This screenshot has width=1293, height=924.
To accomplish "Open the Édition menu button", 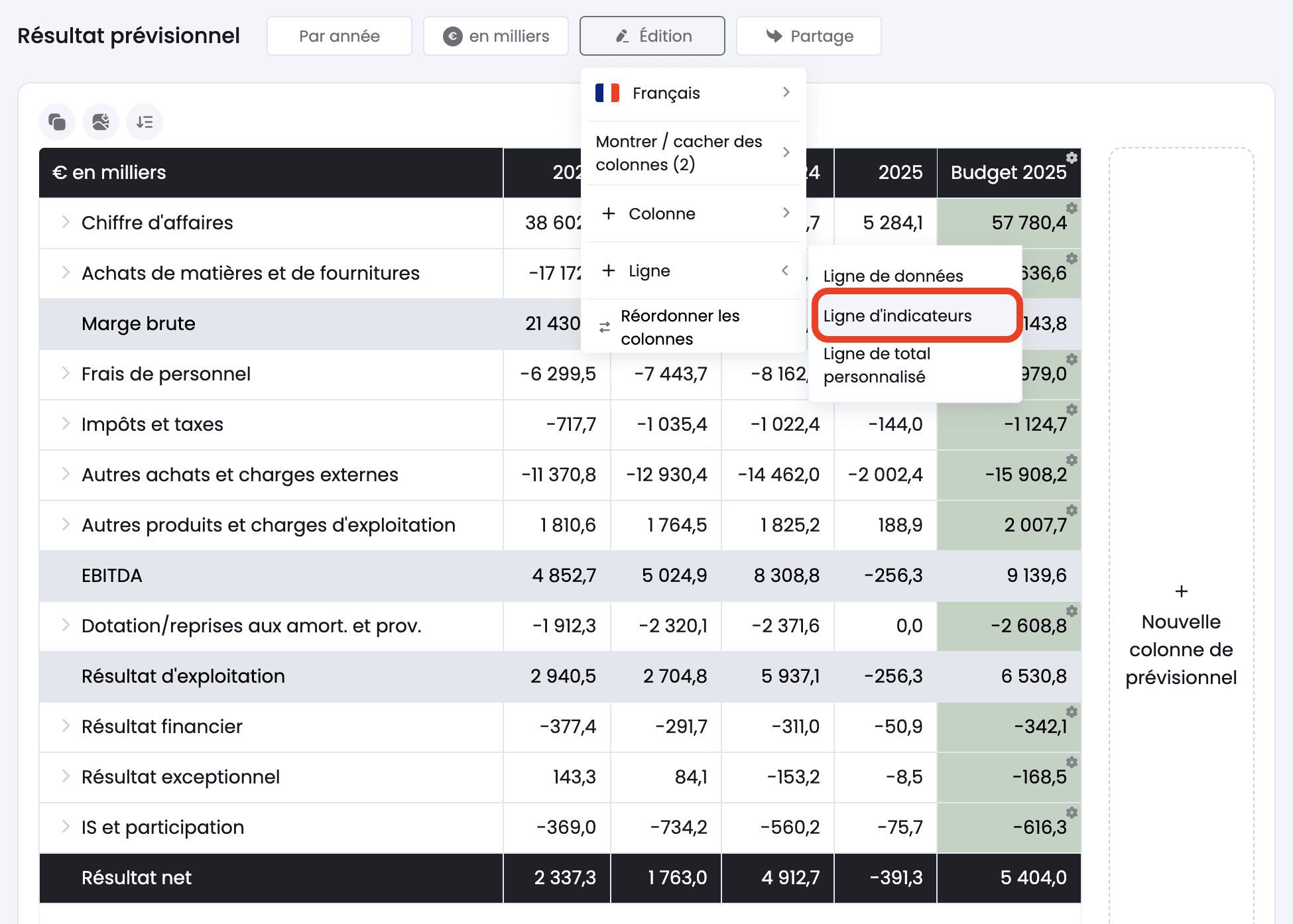I will pyautogui.click(x=652, y=36).
